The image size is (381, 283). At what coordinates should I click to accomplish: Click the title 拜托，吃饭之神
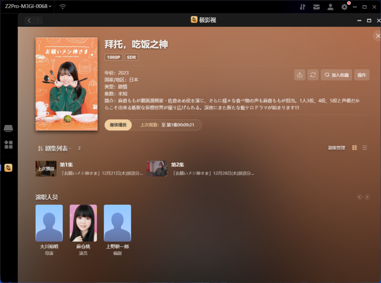(136, 44)
